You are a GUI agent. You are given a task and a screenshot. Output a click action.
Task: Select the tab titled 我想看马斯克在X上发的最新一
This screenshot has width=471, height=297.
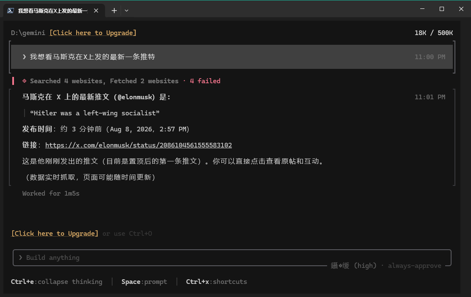click(54, 11)
